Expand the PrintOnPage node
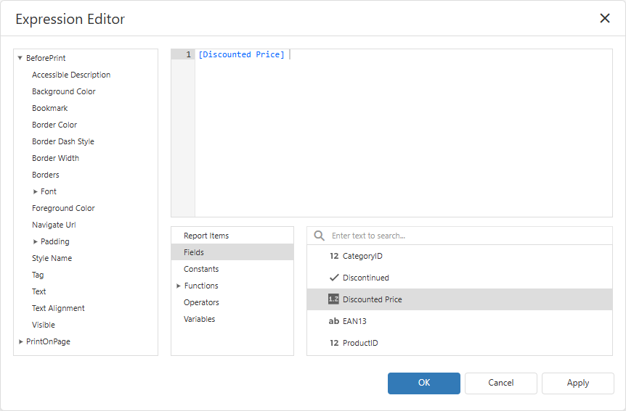626x411 pixels. [21, 341]
